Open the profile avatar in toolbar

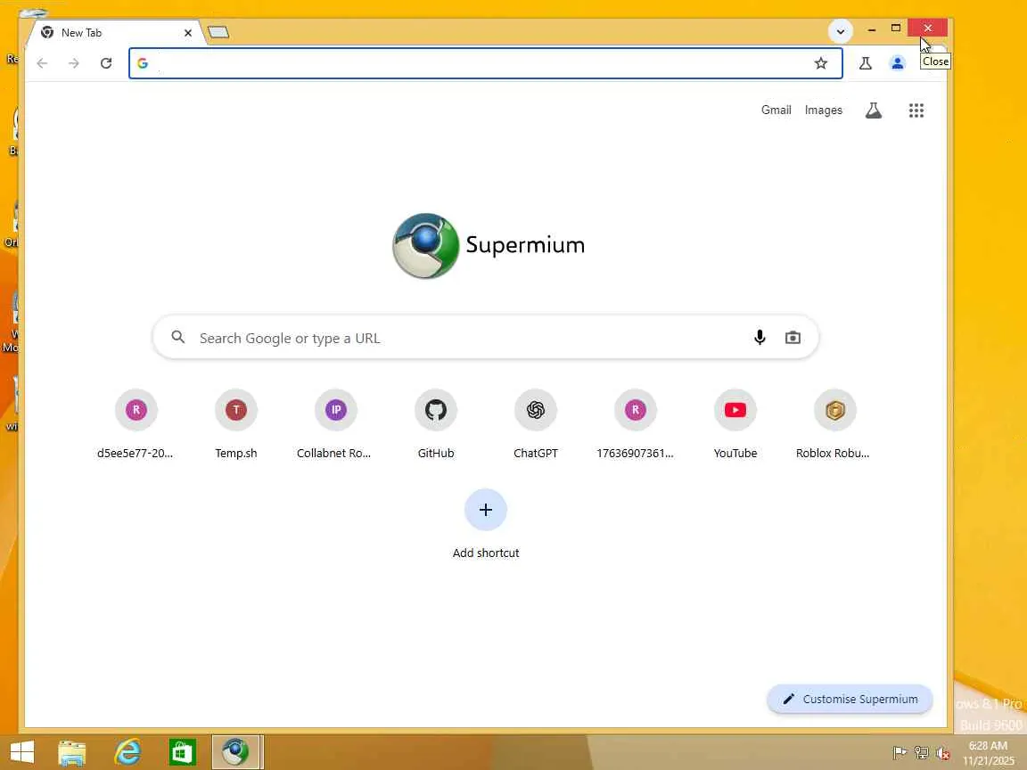point(898,63)
